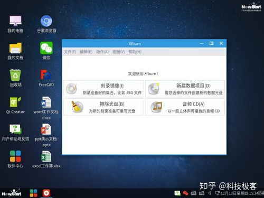Select the Qt Creator desktop icon
This screenshot has width=264, height=198.
(x=15, y=105)
